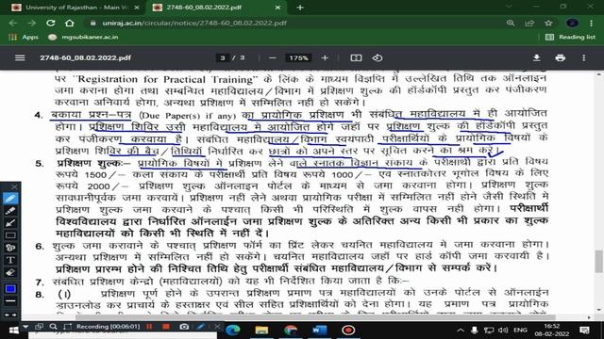Zoom in on the PDF

click(x=325, y=57)
